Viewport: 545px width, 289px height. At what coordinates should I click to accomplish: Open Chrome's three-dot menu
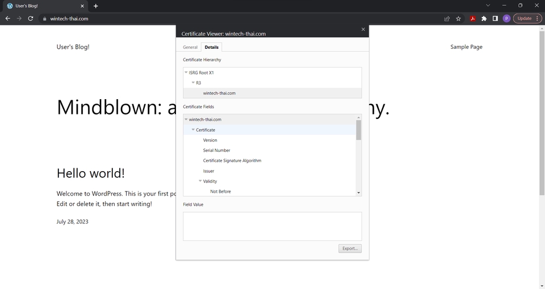tap(538, 19)
